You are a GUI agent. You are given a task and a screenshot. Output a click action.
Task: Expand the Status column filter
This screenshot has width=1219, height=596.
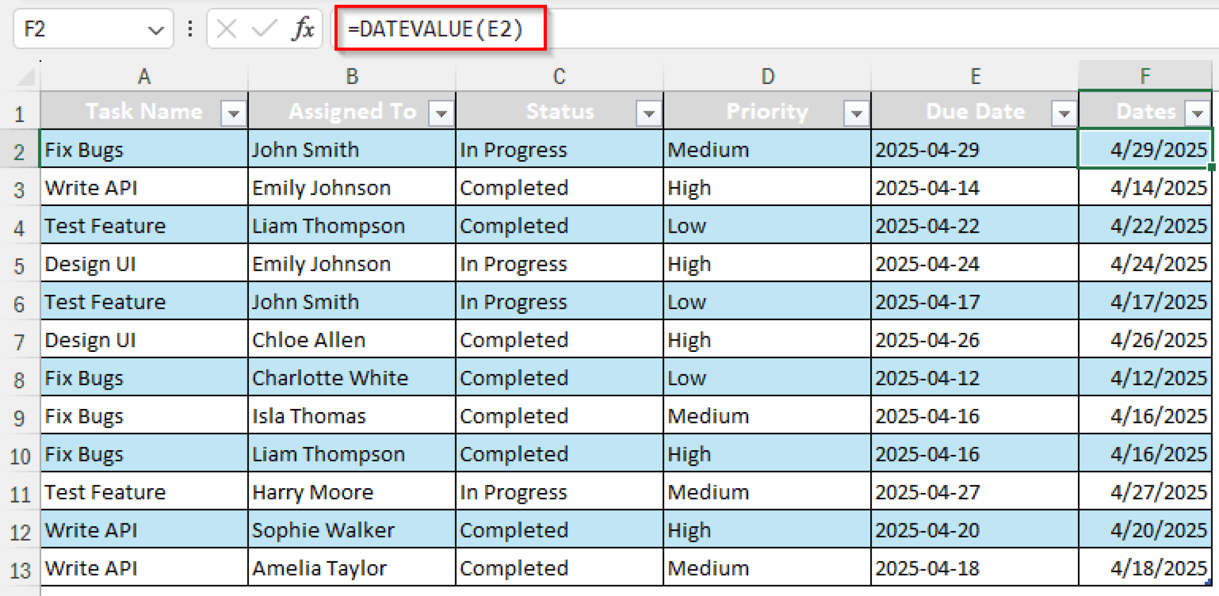click(649, 113)
